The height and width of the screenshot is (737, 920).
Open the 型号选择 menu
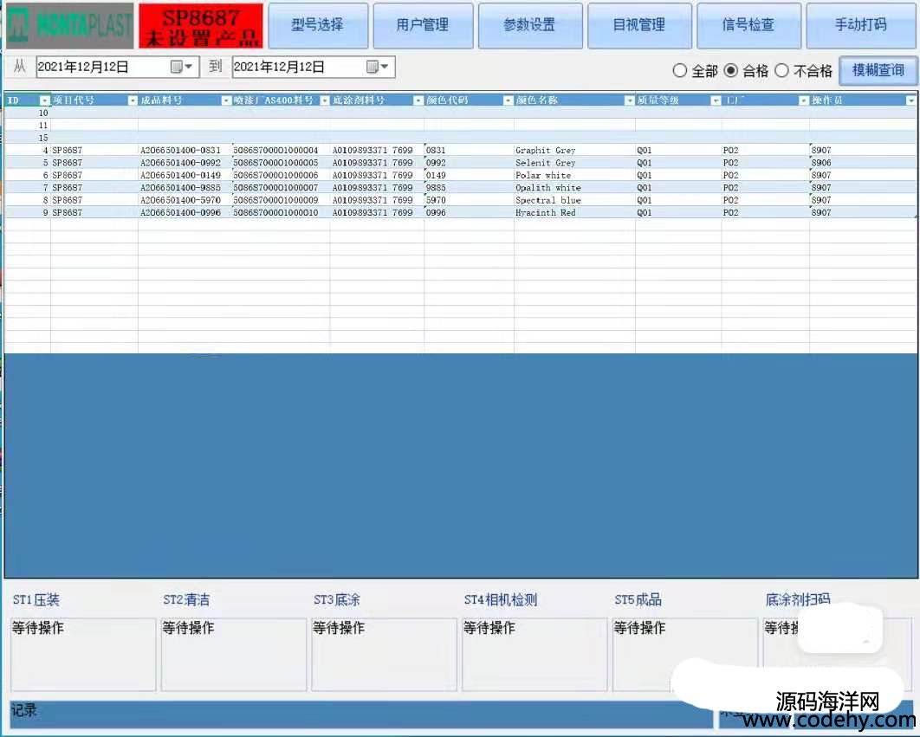318,26
